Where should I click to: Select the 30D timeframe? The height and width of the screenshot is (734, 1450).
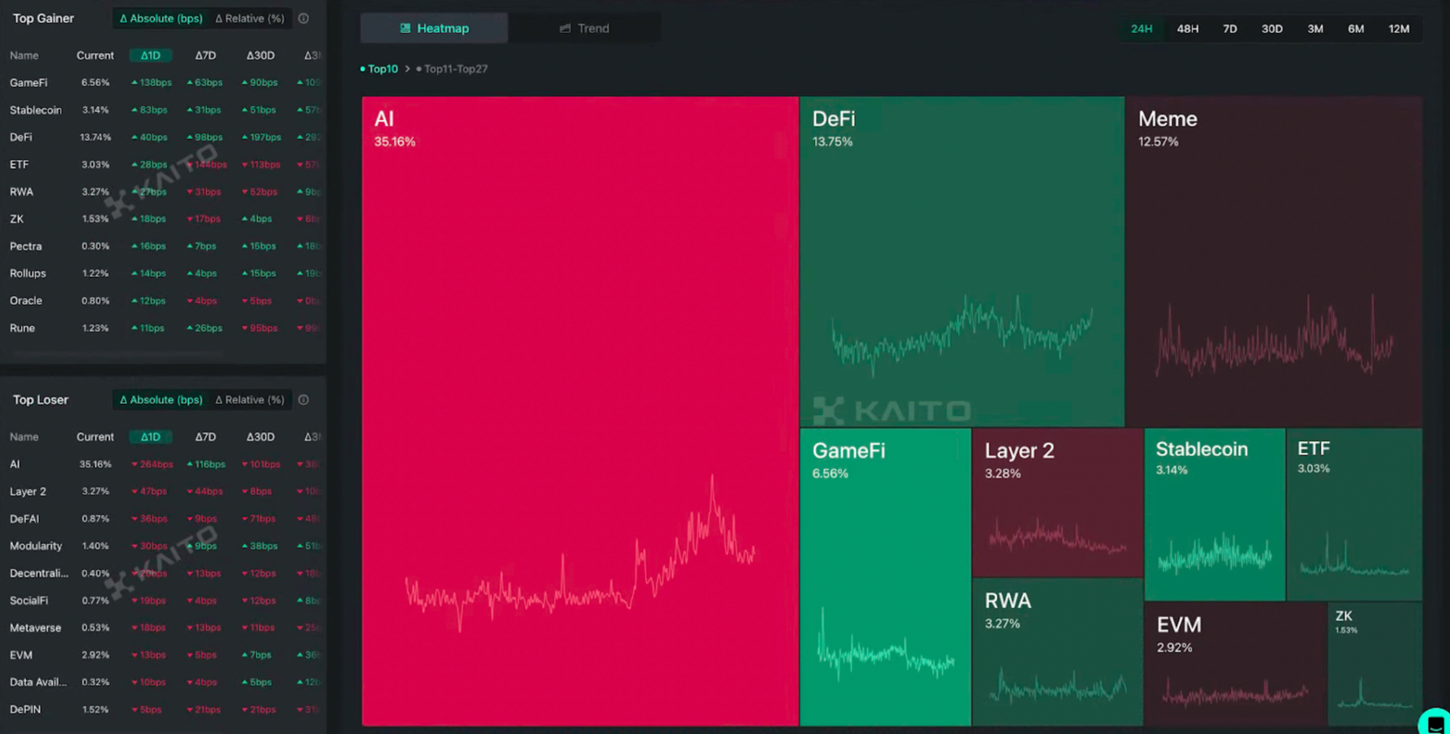point(1272,29)
